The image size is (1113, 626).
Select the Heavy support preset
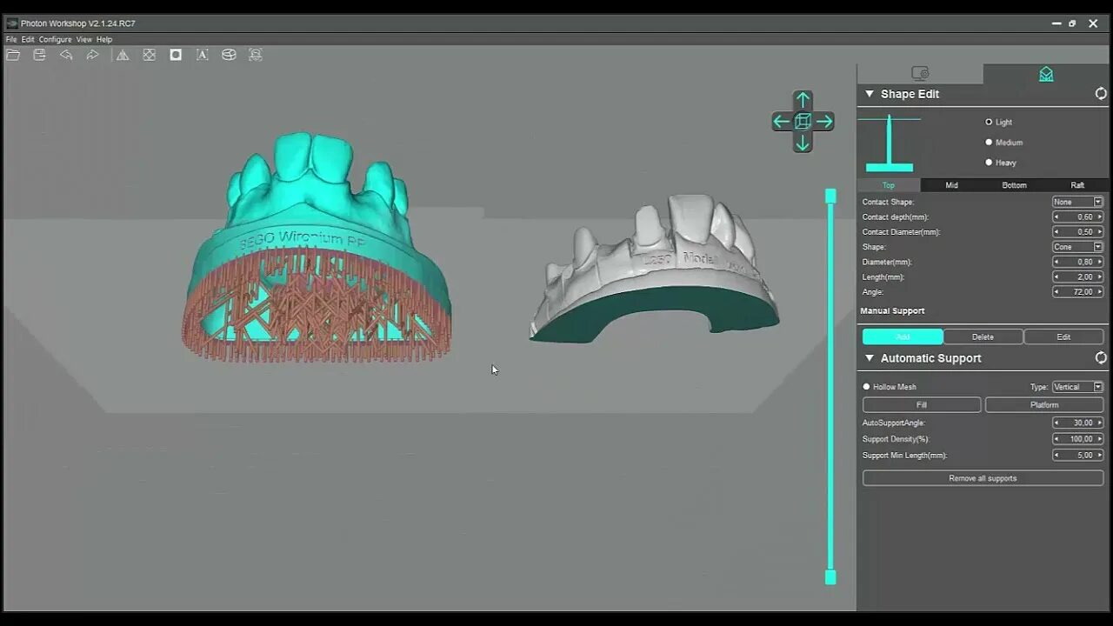[989, 163]
